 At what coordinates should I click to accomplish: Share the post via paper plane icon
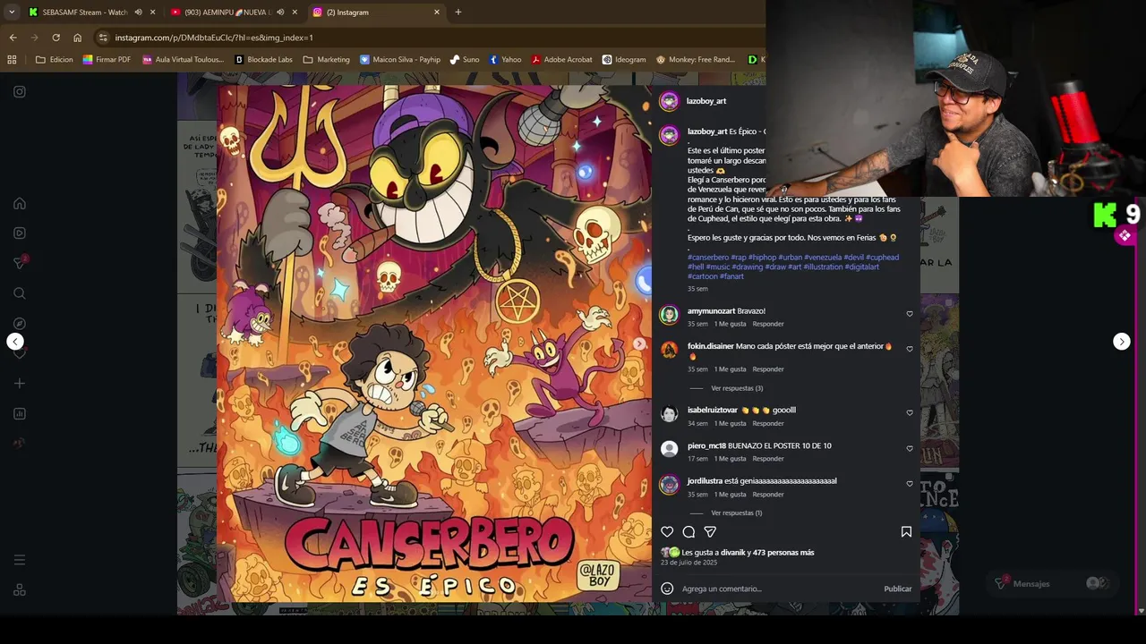tap(710, 531)
